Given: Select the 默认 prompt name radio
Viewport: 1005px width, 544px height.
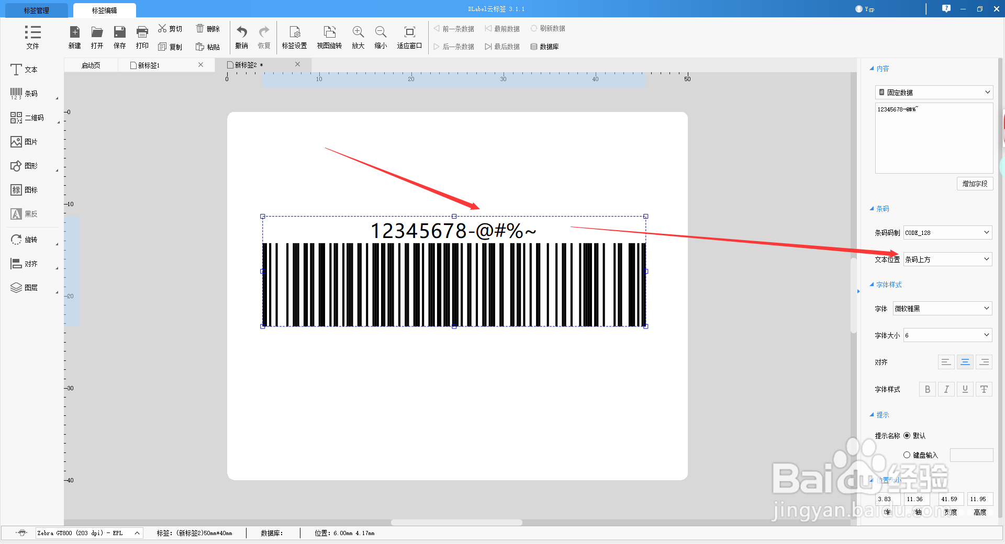Looking at the screenshot, I should coord(907,436).
